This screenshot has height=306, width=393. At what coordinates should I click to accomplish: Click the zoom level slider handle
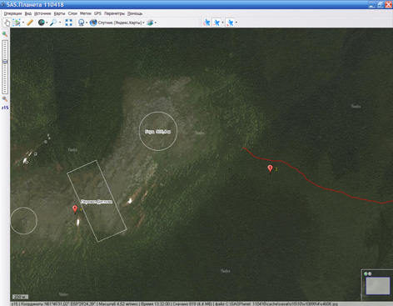click(5, 62)
